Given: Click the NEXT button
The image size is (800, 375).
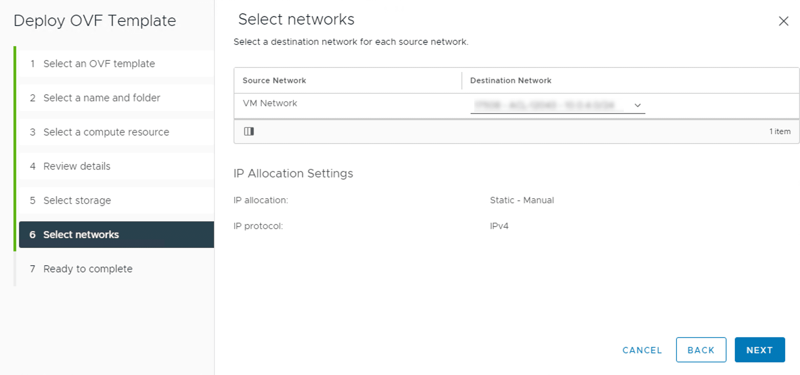Looking at the screenshot, I should pyautogui.click(x=759, y=350).
